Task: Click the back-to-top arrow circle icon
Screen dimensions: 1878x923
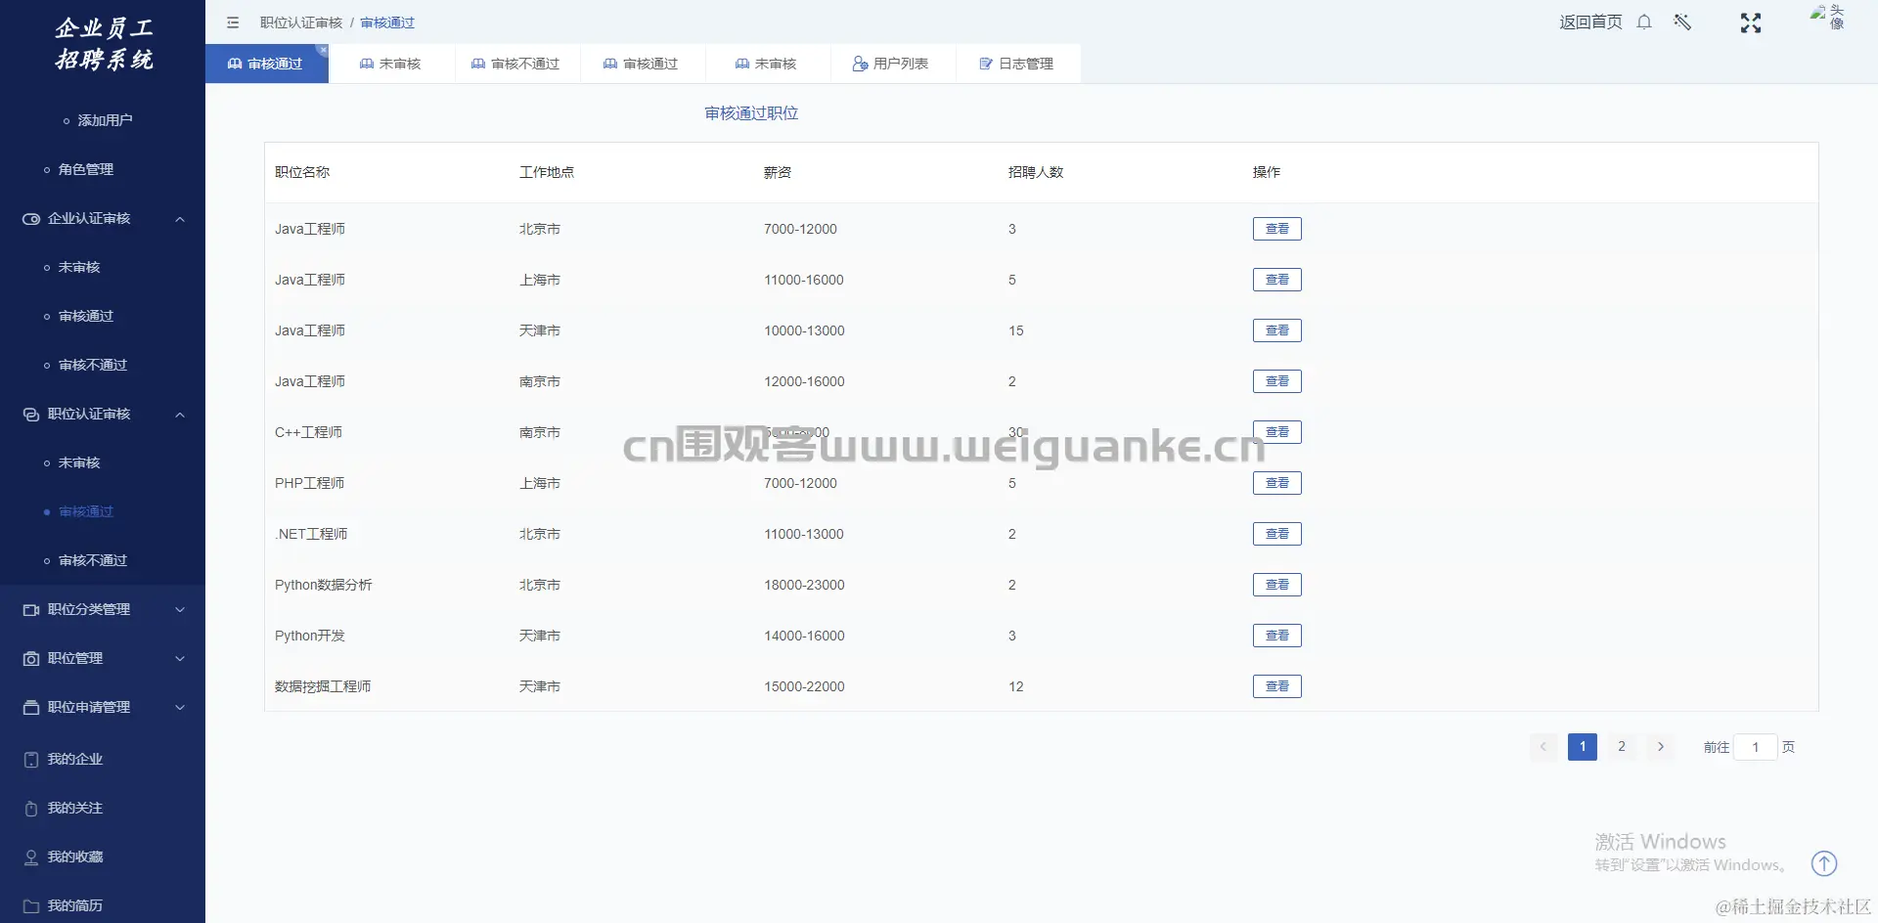Action: coord(1824,863)
